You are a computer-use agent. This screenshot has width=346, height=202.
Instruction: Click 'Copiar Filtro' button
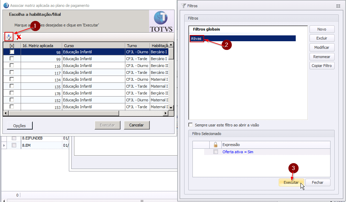pos(322,66)
